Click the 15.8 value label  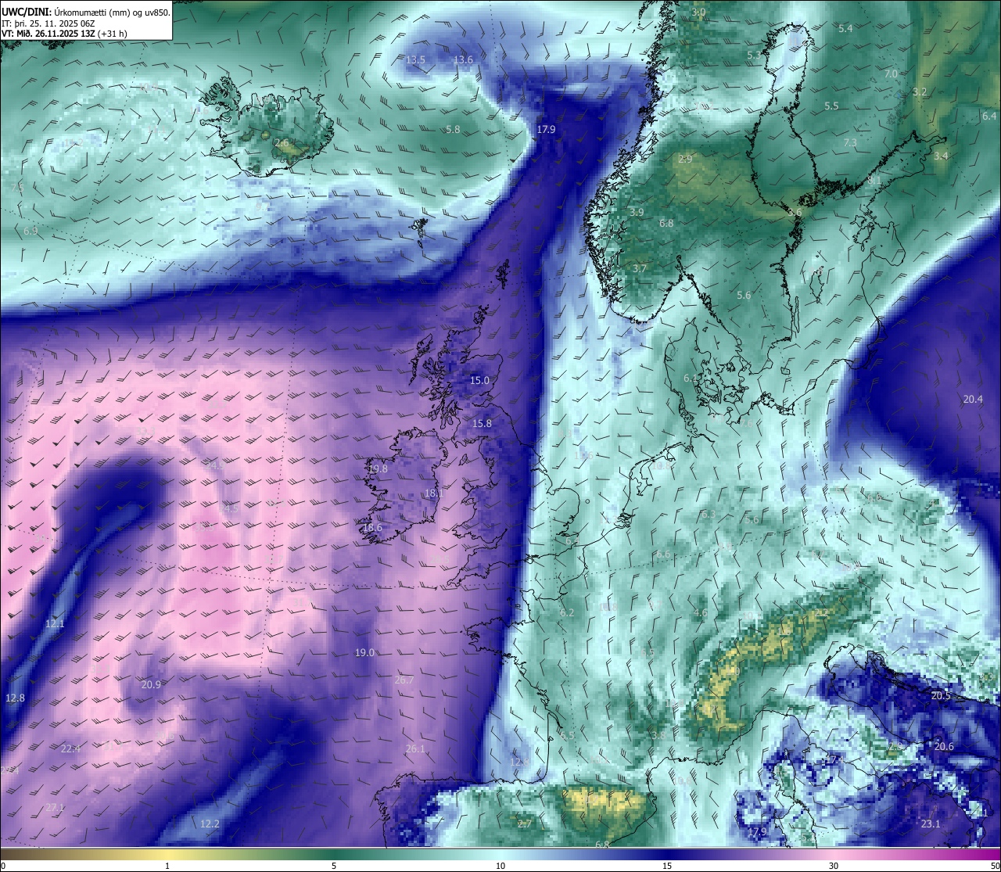[x=482, y=423]
